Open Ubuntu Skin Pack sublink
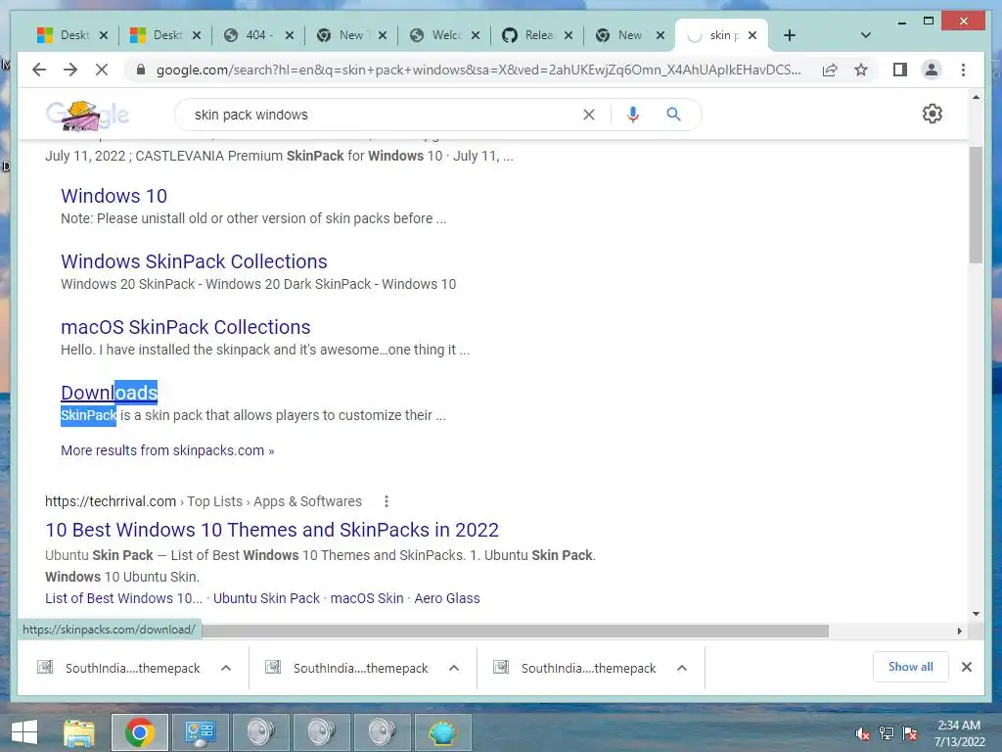Screen dimensions: 1002x752 coord(266,598)
